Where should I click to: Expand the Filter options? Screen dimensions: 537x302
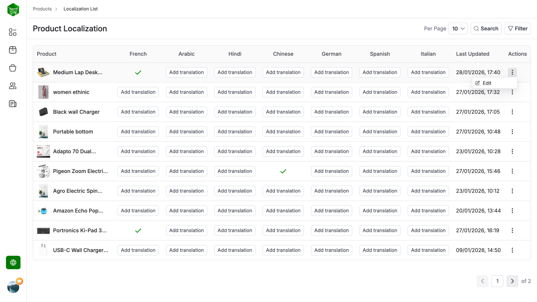(518, 28)
